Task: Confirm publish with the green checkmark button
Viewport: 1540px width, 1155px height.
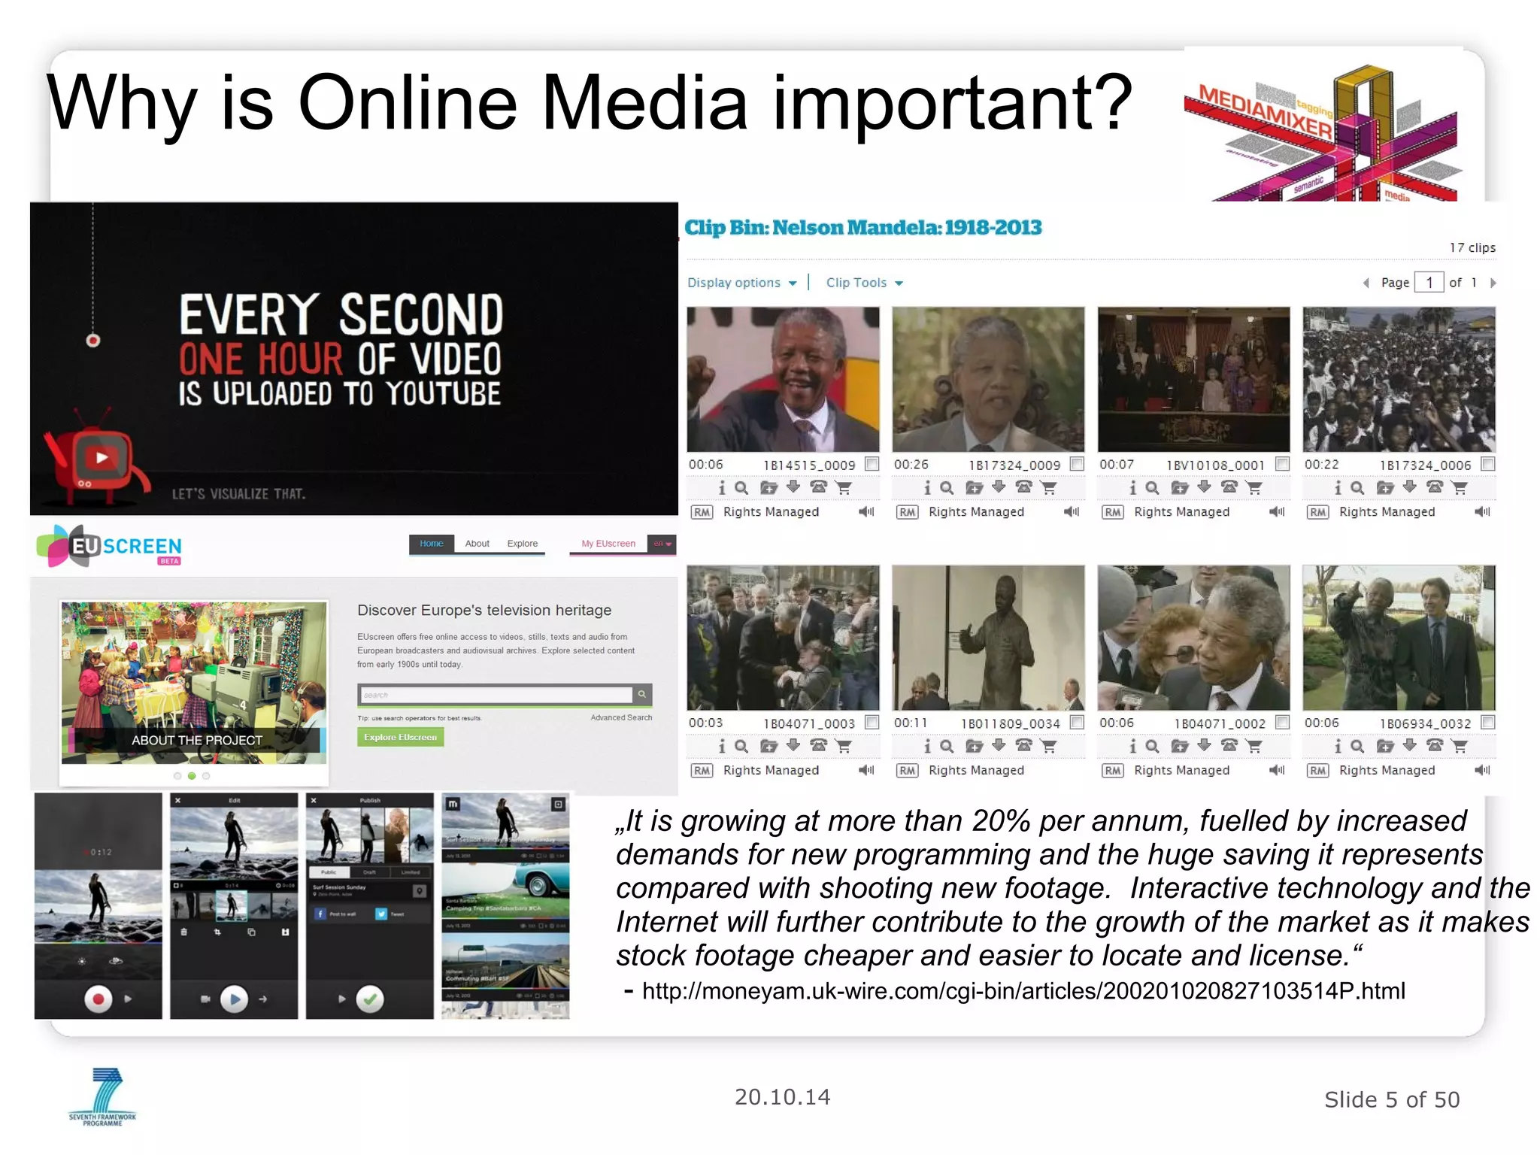Action: click(x=370, y=999)
